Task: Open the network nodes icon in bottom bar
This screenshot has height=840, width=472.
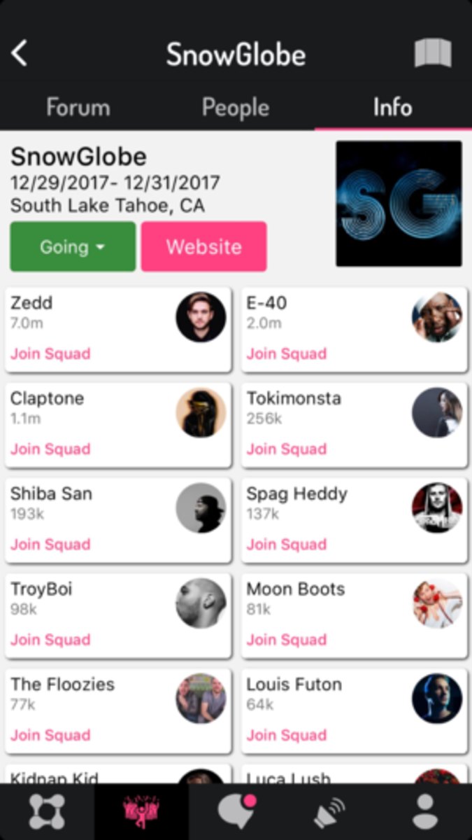Action: 47,812
